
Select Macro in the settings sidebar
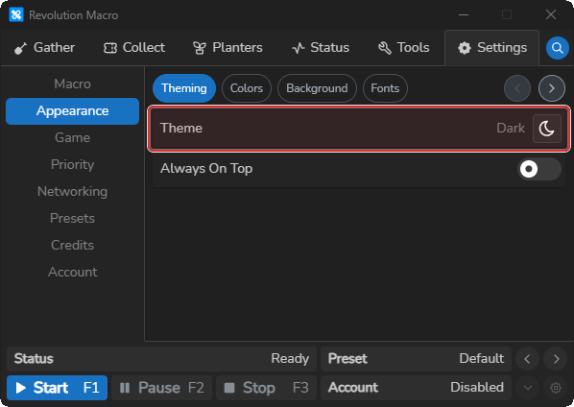click(73, 84)
